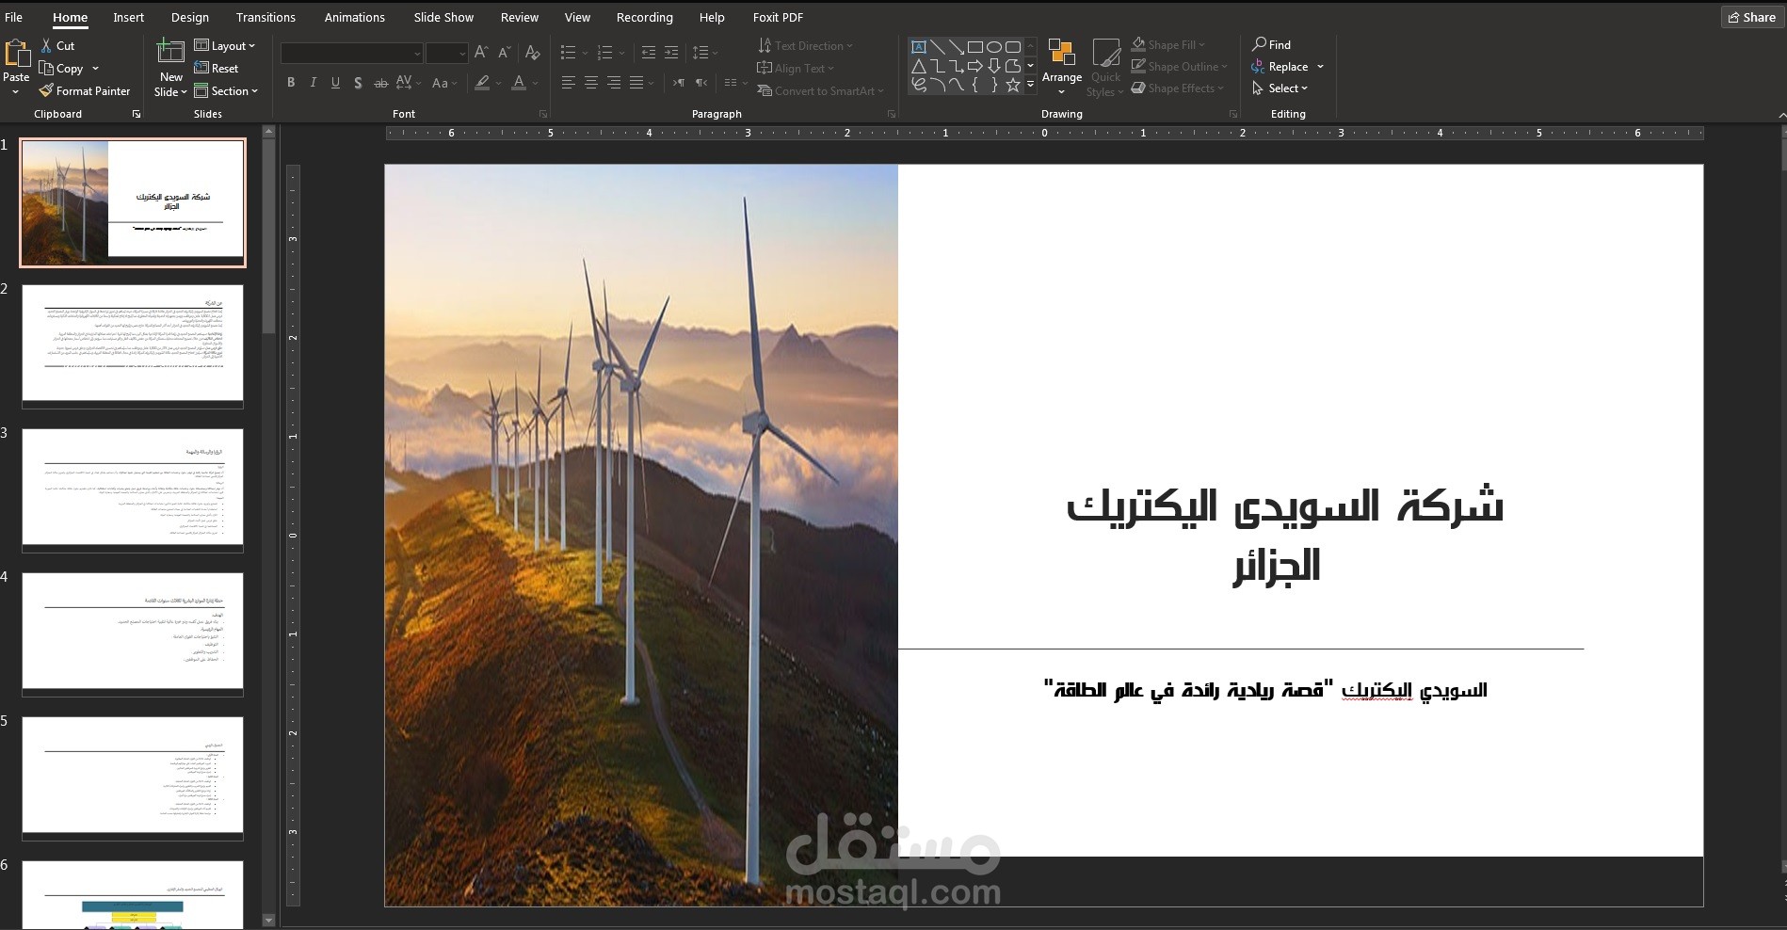Switch to the Design tab
Screen dimensions: 1787x930
click(190, 17)
